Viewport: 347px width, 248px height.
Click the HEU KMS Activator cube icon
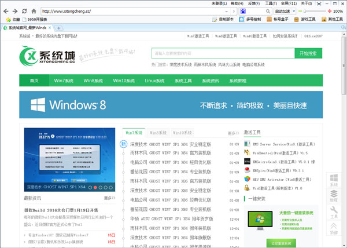point(247,179)
